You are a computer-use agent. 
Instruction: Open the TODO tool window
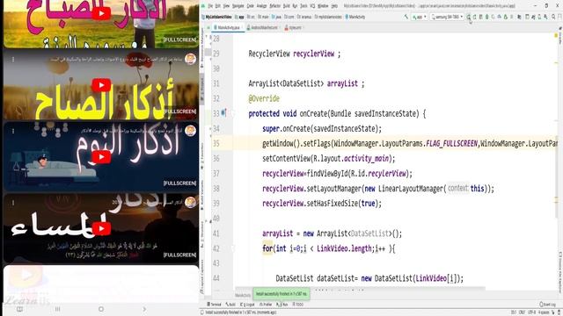(298, 305)
